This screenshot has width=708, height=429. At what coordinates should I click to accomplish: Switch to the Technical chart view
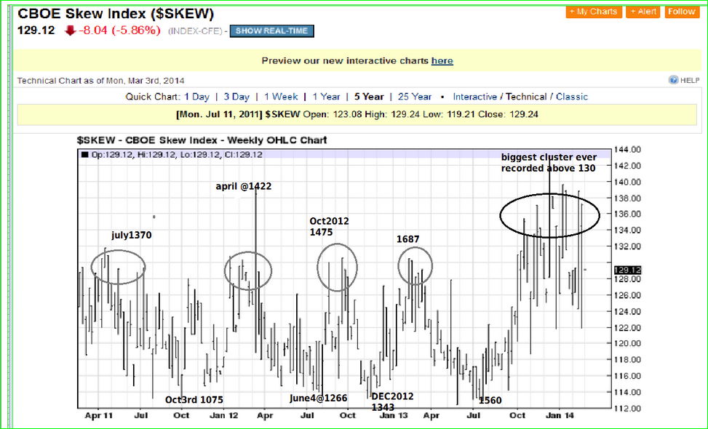526,97
